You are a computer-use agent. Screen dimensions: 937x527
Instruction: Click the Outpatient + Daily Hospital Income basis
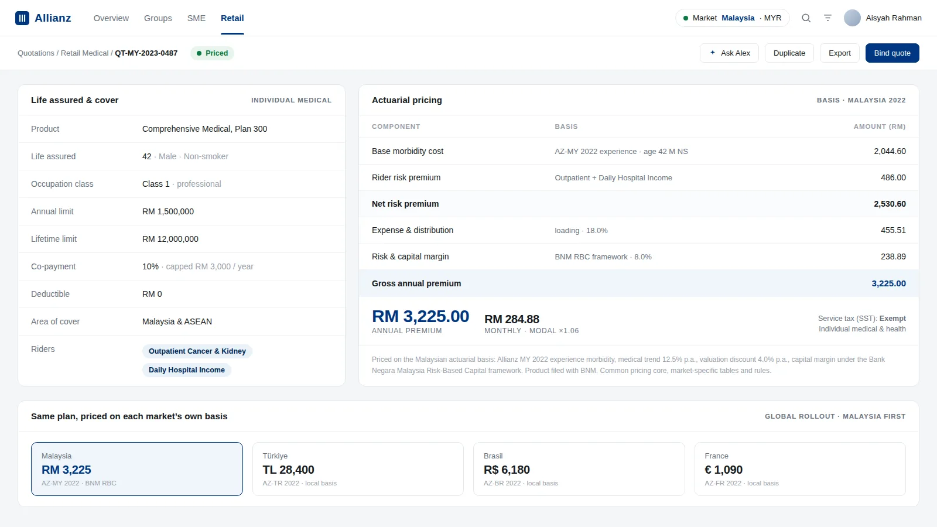(613, 177)
